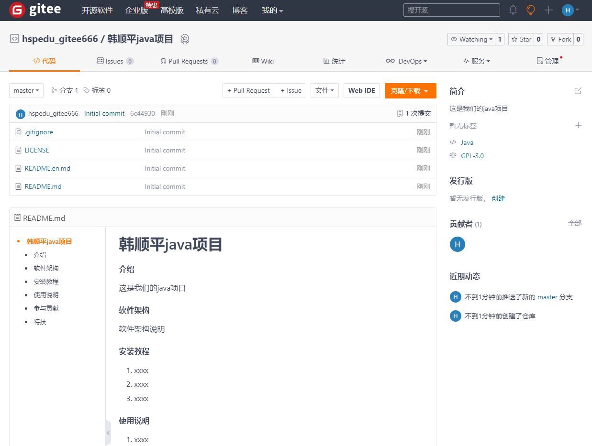Click the 搜开源 search field
The height and width of the screenshot is (446, 592).
click(451, 10)
